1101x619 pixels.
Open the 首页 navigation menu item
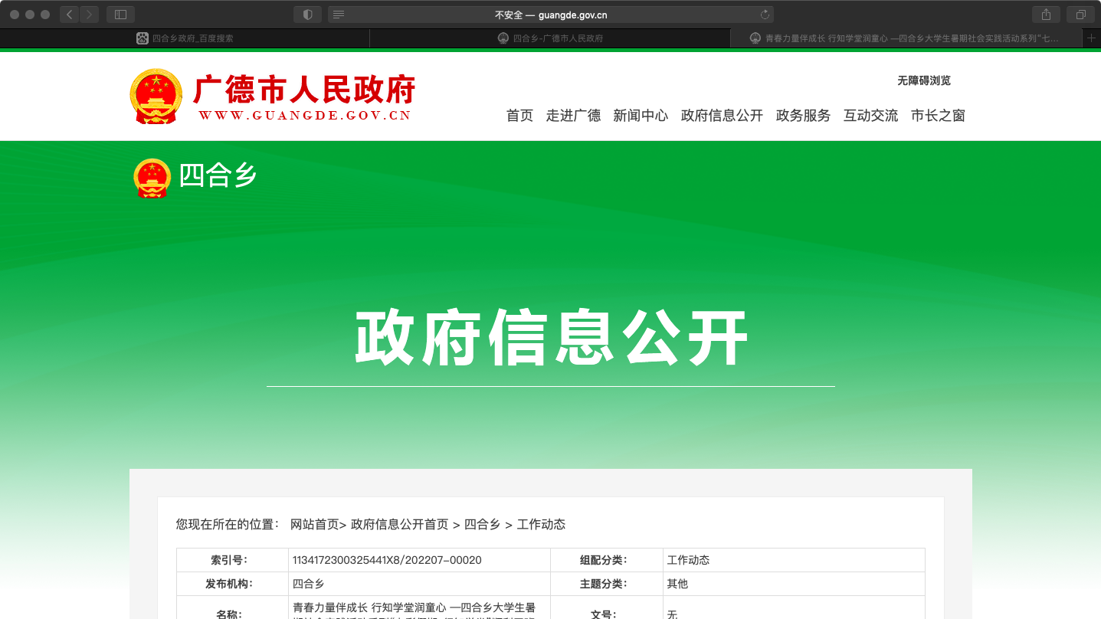(519, 116)
